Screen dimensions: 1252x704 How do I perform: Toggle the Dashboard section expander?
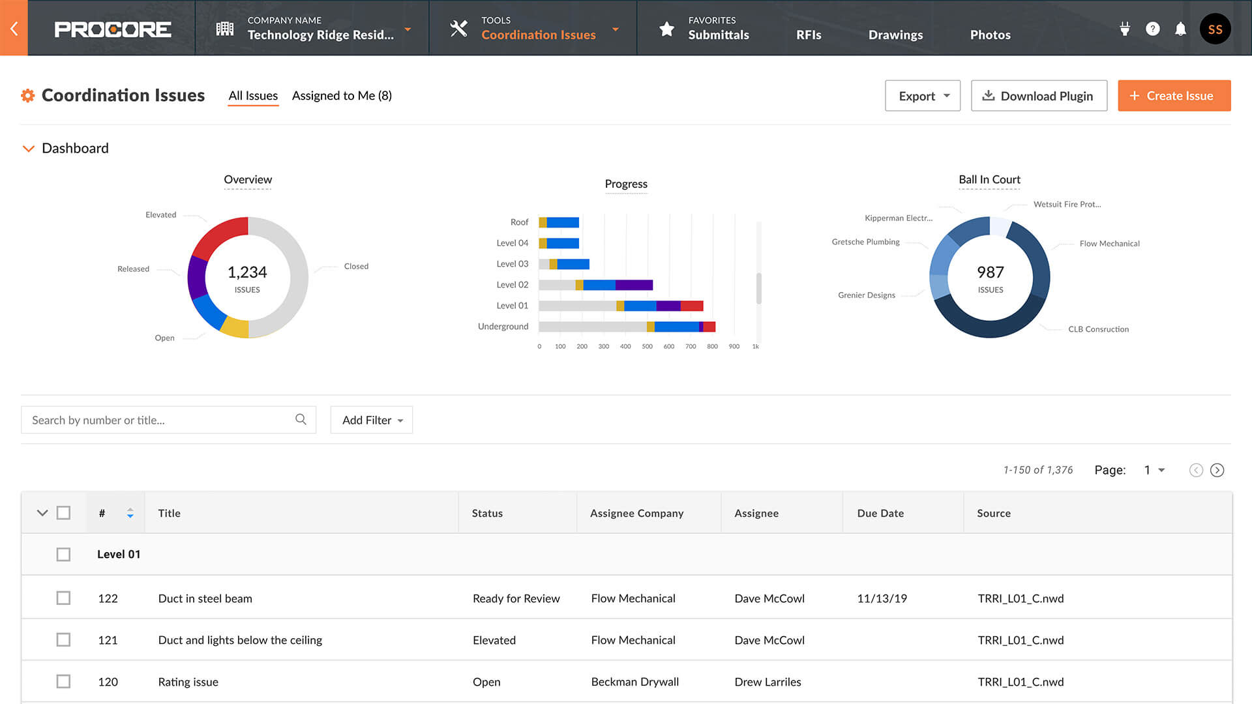pos(27,148)
